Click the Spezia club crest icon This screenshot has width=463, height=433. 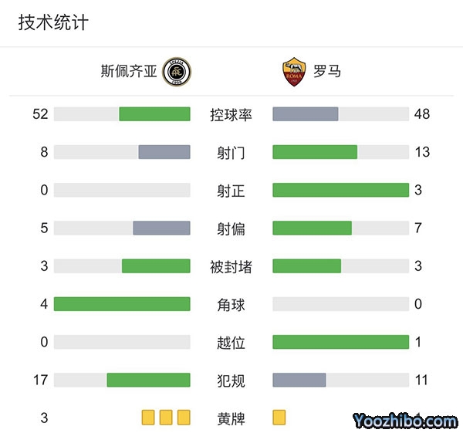(179, 72)
